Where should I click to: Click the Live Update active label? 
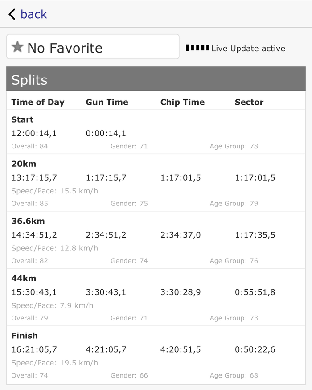pyautogui.click(x=248, y=49)
